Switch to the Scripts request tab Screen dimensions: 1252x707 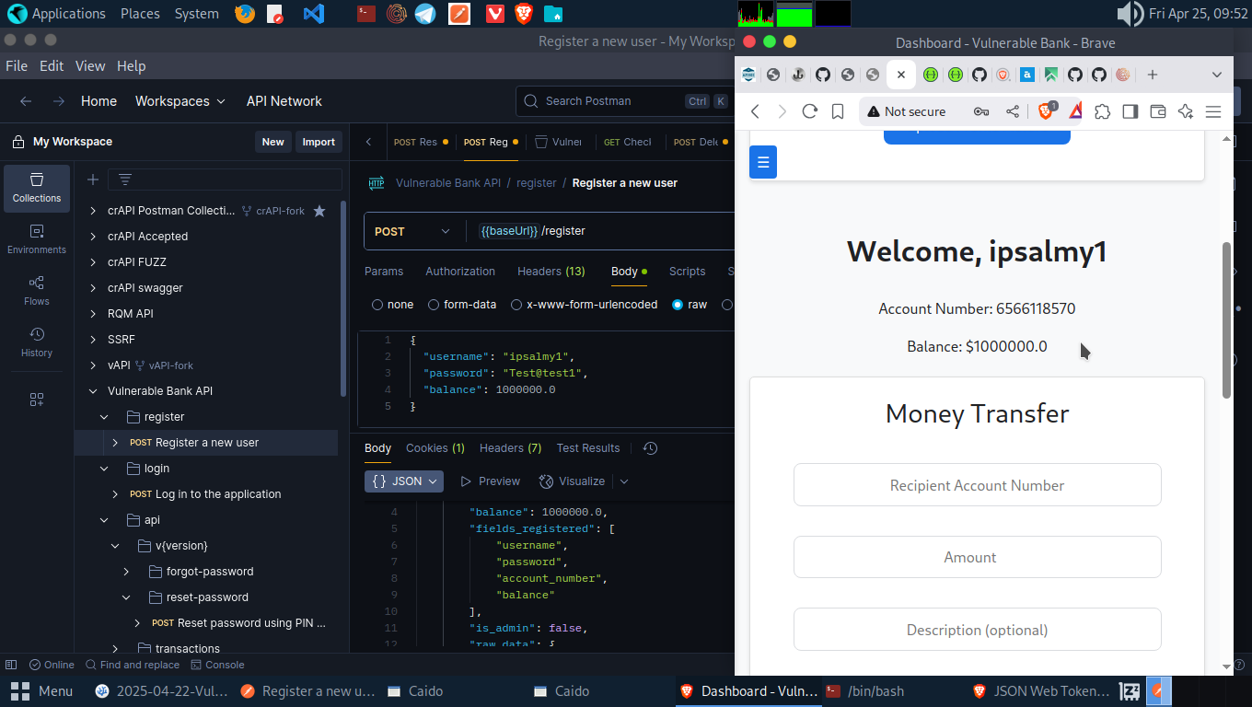[687, 272]
